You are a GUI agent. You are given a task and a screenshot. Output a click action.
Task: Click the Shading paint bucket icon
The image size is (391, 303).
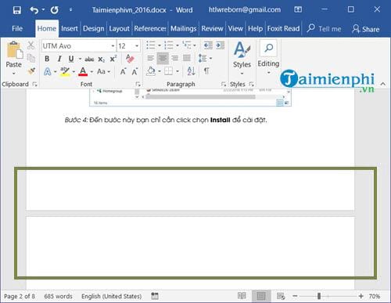tap(151, 71)
